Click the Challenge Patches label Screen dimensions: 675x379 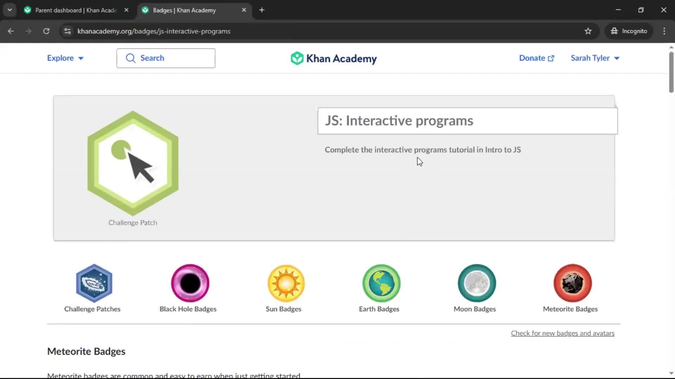pos(92,309)
